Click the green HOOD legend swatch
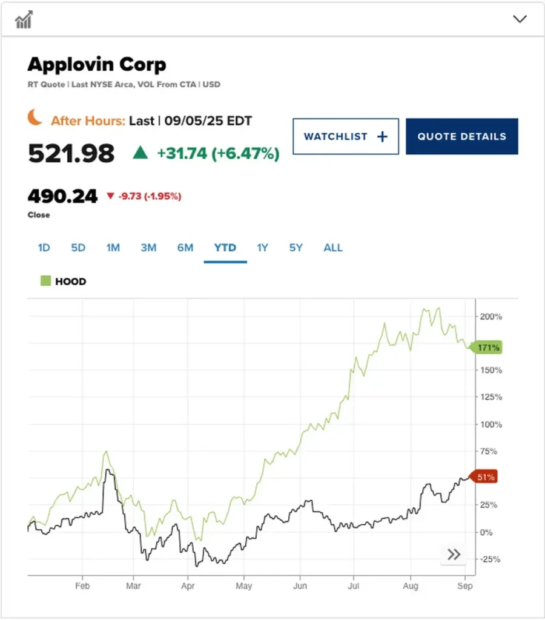 coord(45,281)
